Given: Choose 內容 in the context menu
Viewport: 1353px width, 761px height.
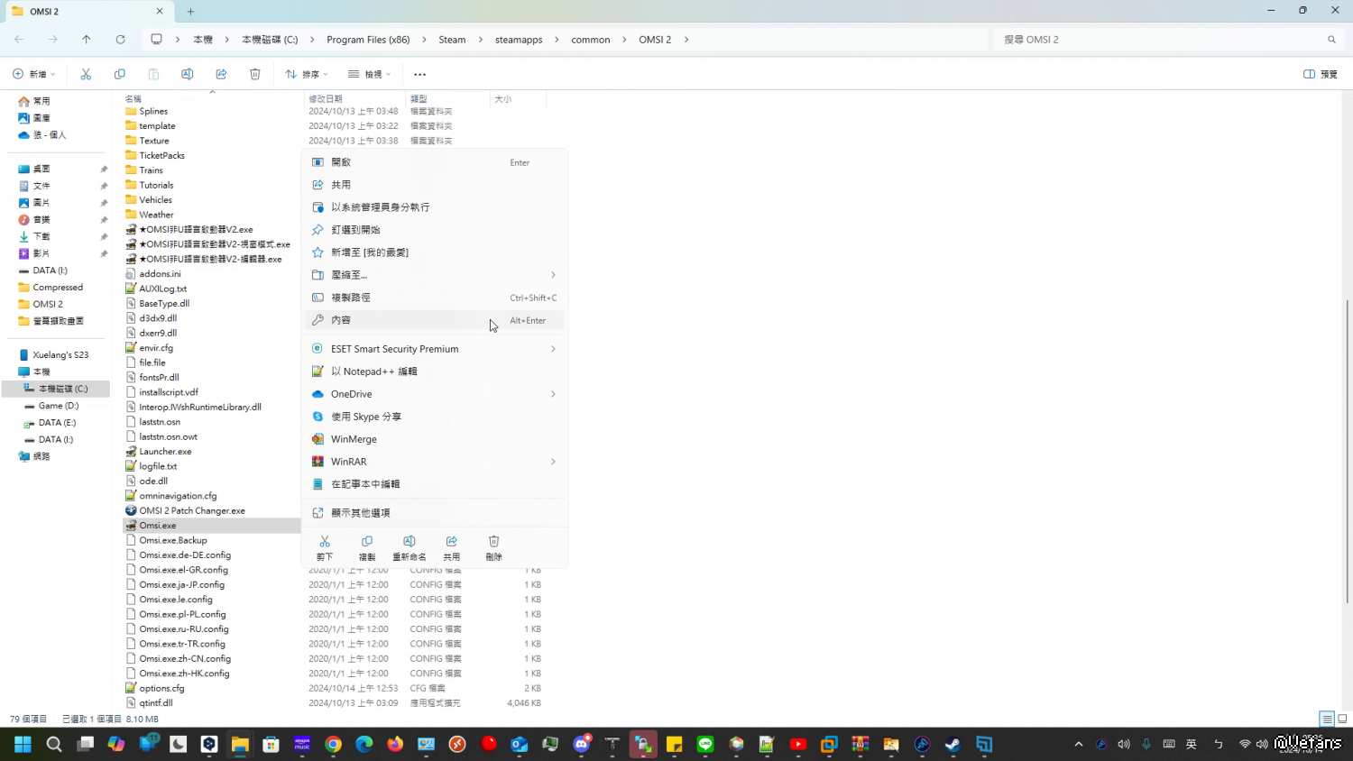Looking at the screenshot, I should (x=435, y=320).
